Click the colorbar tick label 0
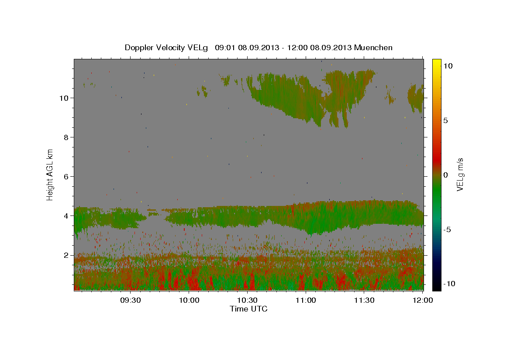Image resolution: width=524 pixels, height=349 pixels. tap(445, 175)
